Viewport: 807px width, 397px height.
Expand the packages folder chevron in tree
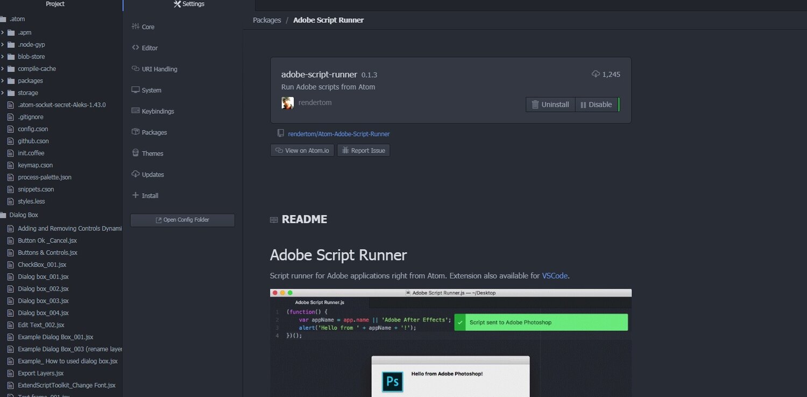(3, 81)
